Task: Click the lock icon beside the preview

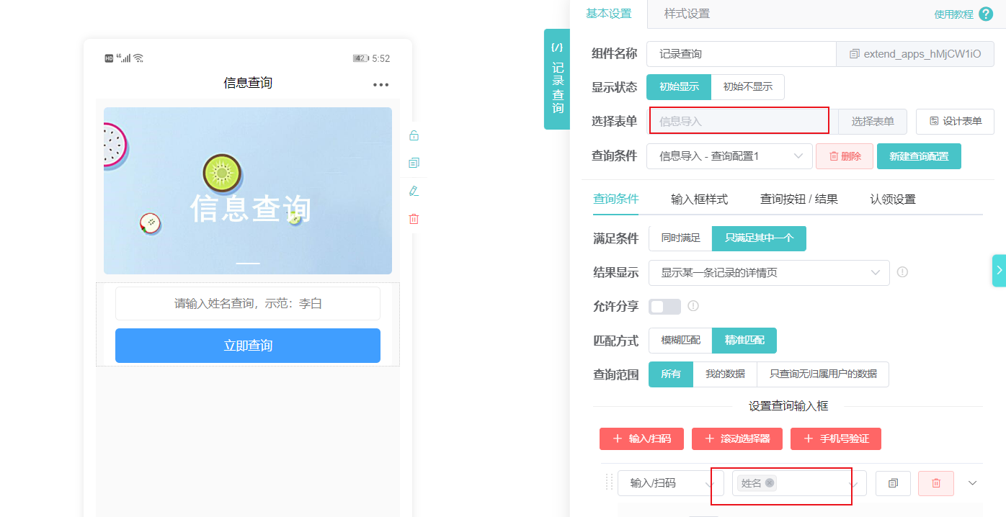Action: click(413, 135)
